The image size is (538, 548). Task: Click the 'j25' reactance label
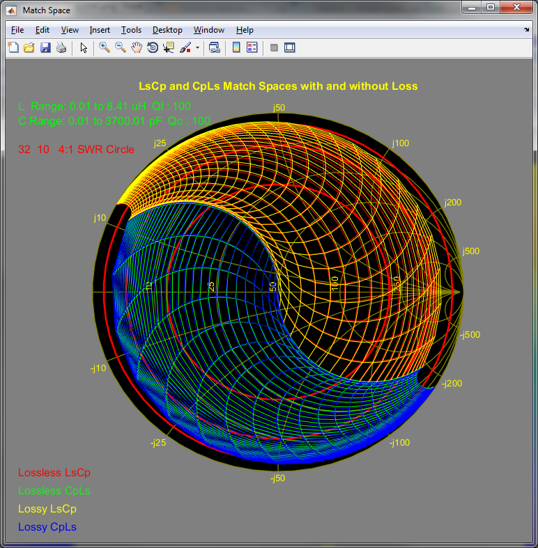(160, 143)
